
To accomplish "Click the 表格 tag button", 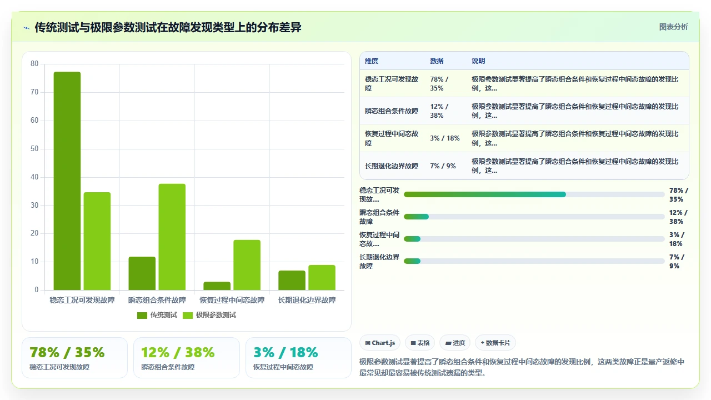I will (419, 343).
